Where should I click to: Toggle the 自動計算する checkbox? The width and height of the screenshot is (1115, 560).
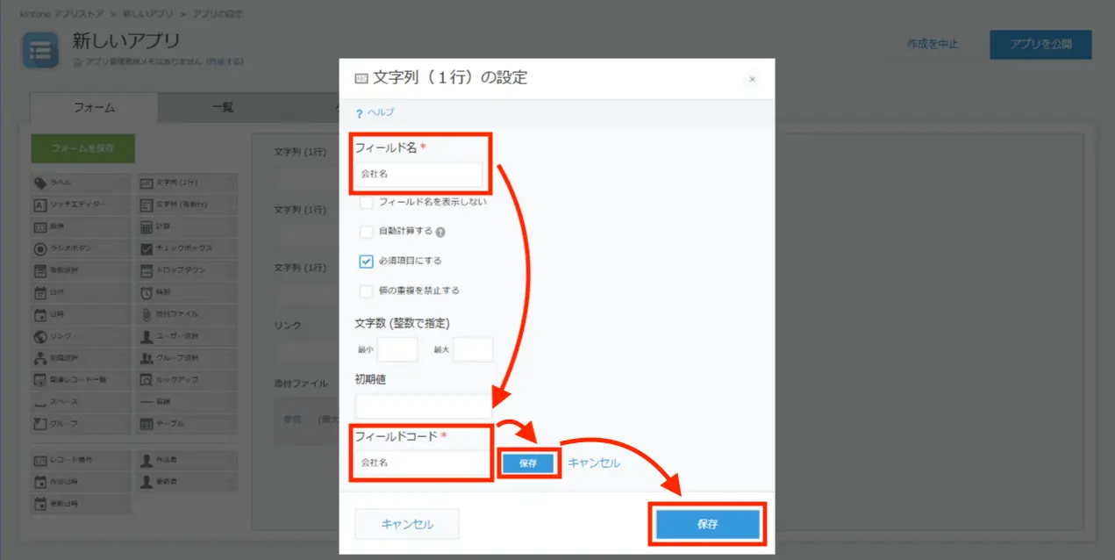click(x=367, y=232)
